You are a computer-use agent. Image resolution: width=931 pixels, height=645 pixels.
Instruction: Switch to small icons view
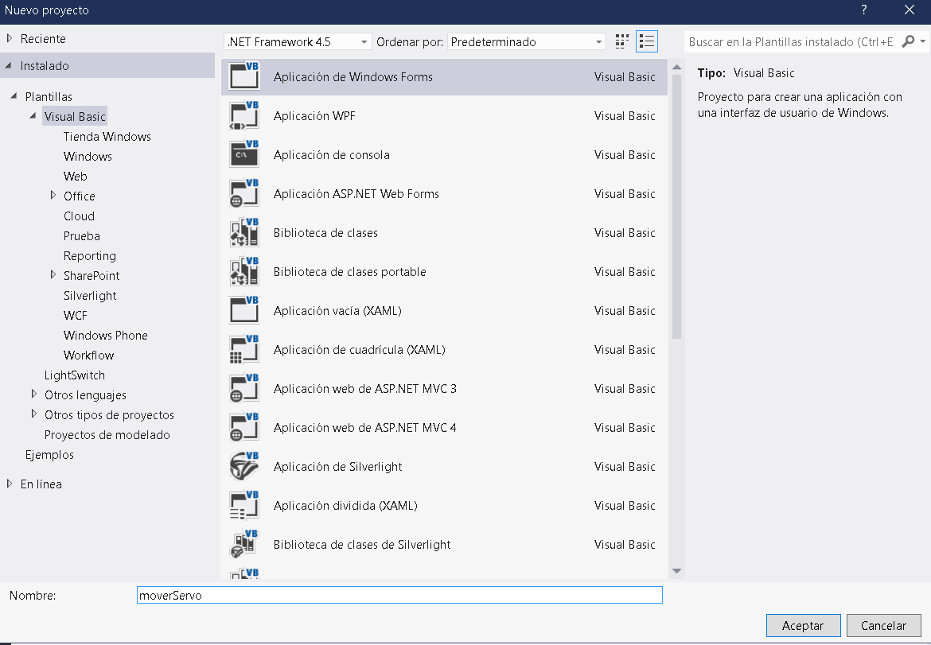621,41
